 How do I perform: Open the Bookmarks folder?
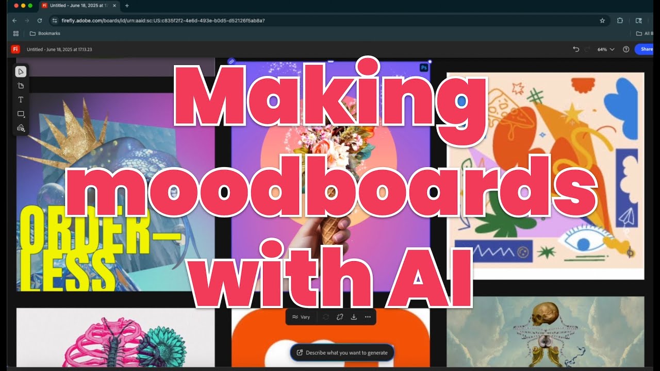click(45, 33)
